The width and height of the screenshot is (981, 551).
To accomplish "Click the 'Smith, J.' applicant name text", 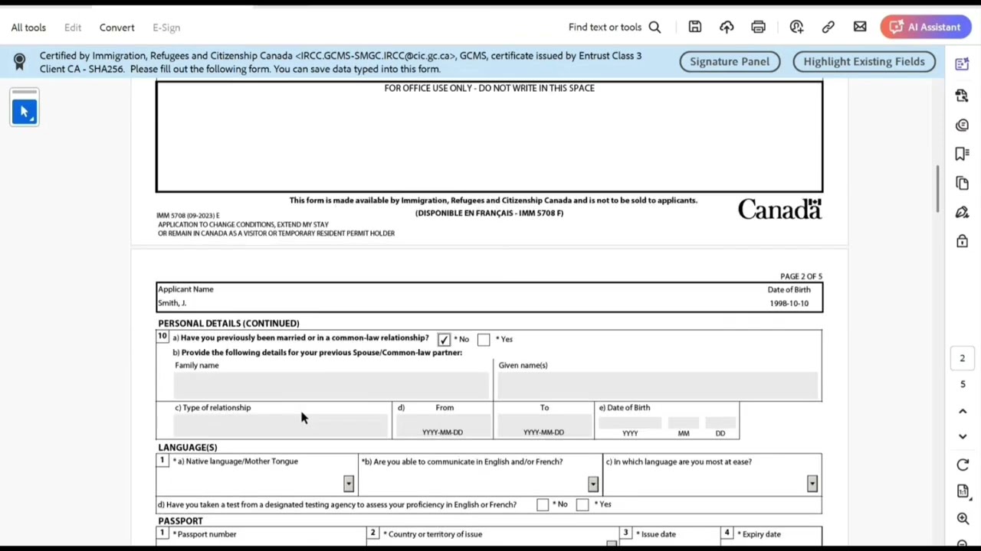I will [x=172, y=303].
